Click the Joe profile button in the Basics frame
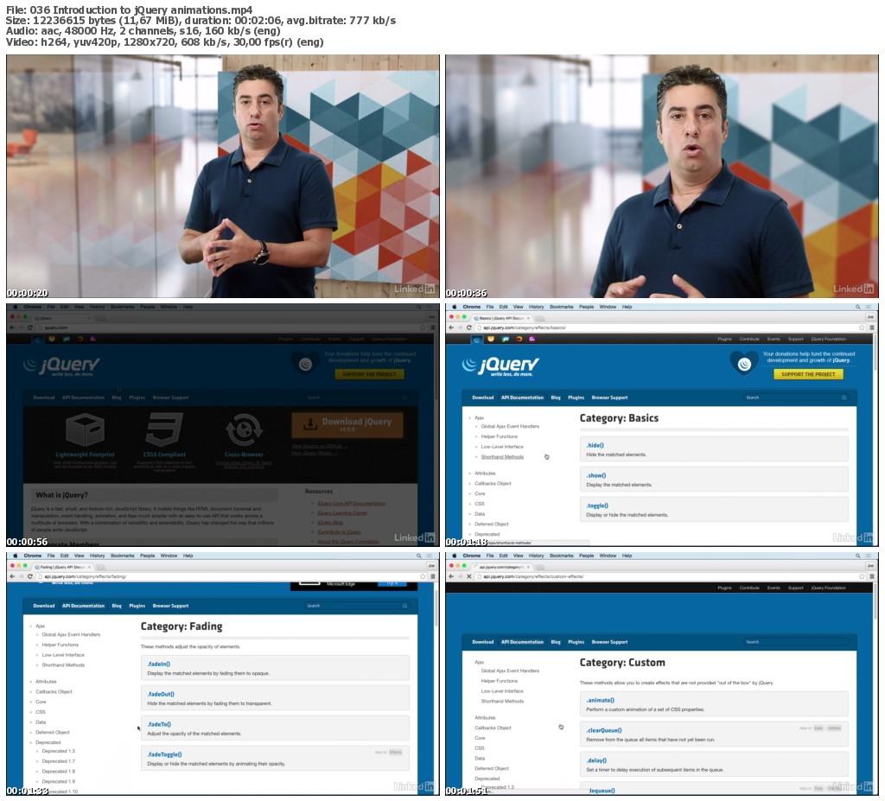The image size is (885, 801). point(870,317)
